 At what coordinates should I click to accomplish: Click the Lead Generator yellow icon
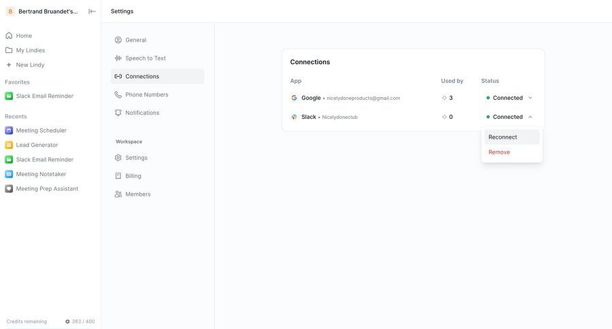click(x=9, y=145)
